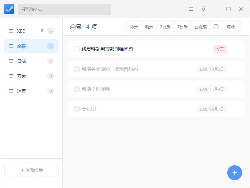Maximize the todo window
The image size is (250, 188).
pos(228,9)
